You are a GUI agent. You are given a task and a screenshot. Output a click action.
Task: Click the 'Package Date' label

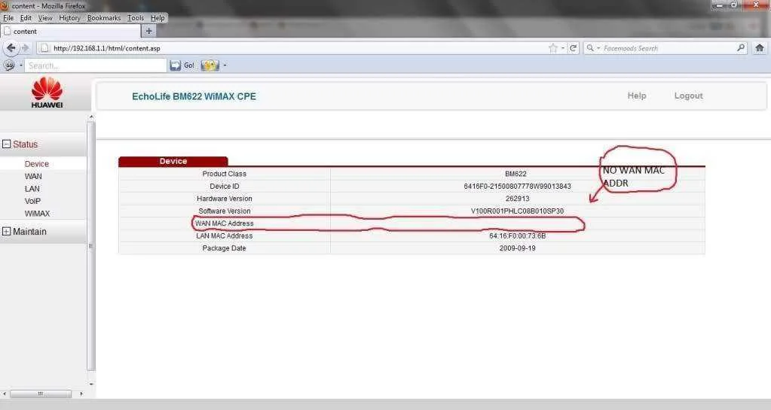(x=225, y=248)
